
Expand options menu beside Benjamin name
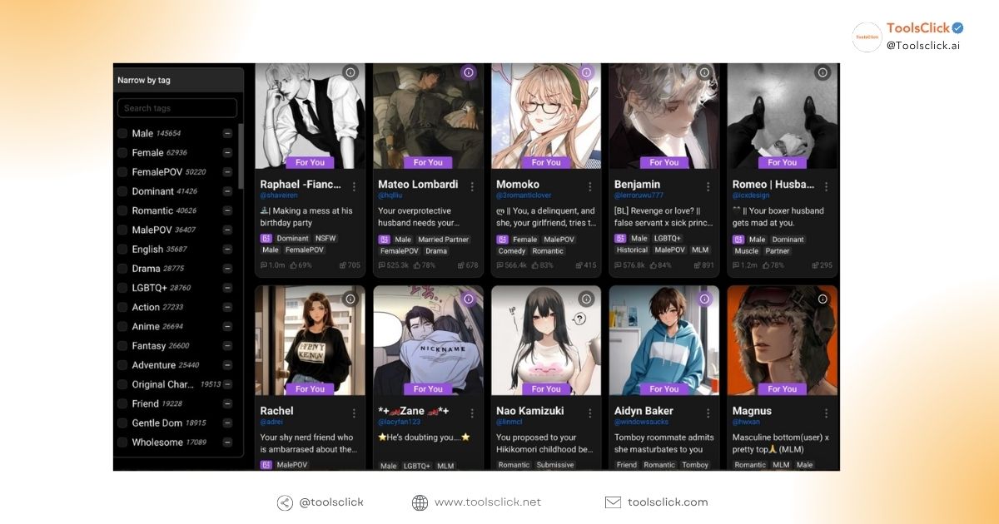click(x=708, y=186)
